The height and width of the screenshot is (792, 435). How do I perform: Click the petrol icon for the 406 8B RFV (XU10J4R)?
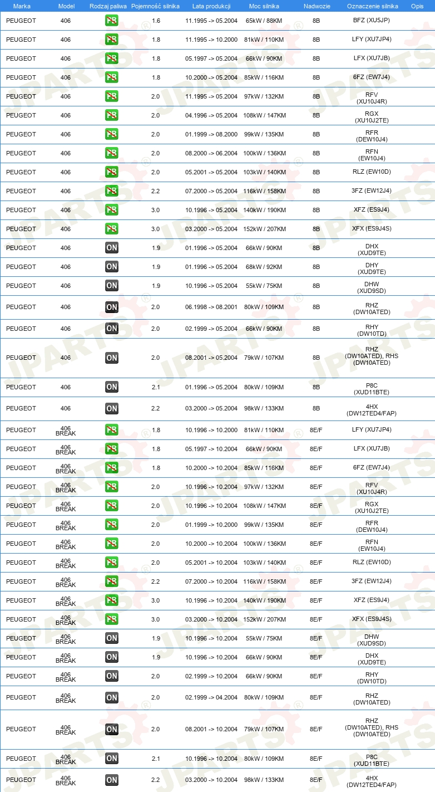point(112,96)
